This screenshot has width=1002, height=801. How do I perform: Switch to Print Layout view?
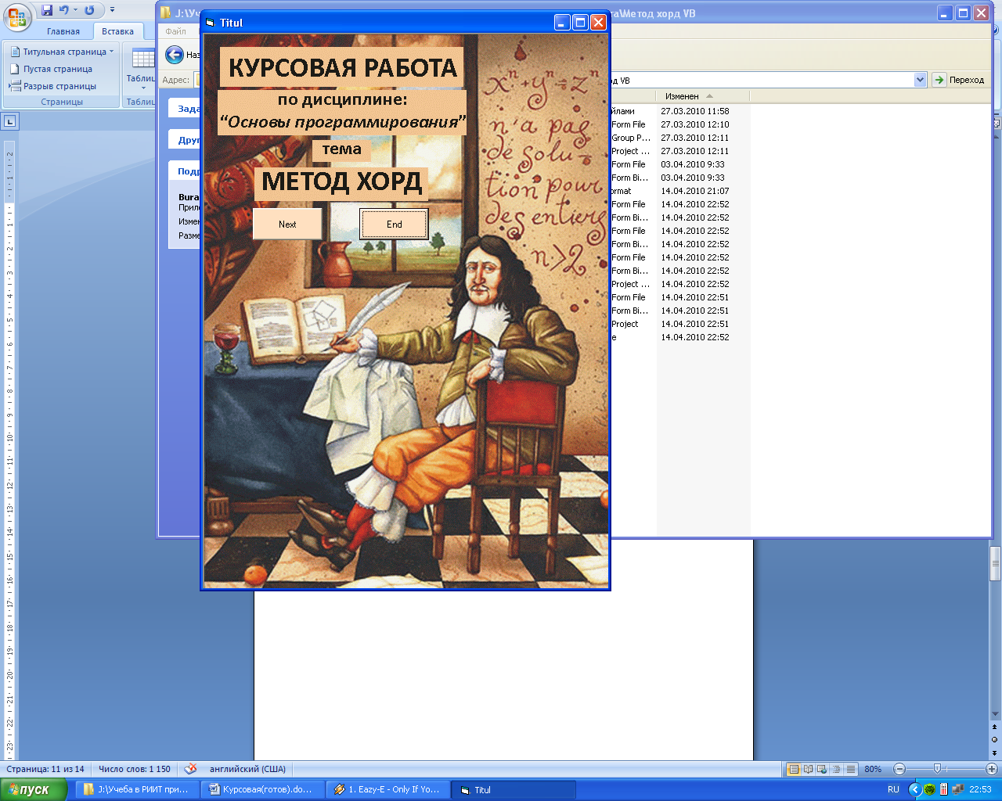pos(794,769)
